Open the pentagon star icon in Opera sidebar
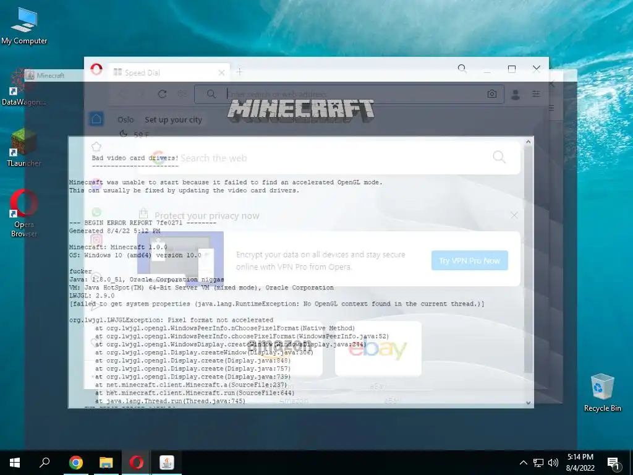 coord(96,147)
